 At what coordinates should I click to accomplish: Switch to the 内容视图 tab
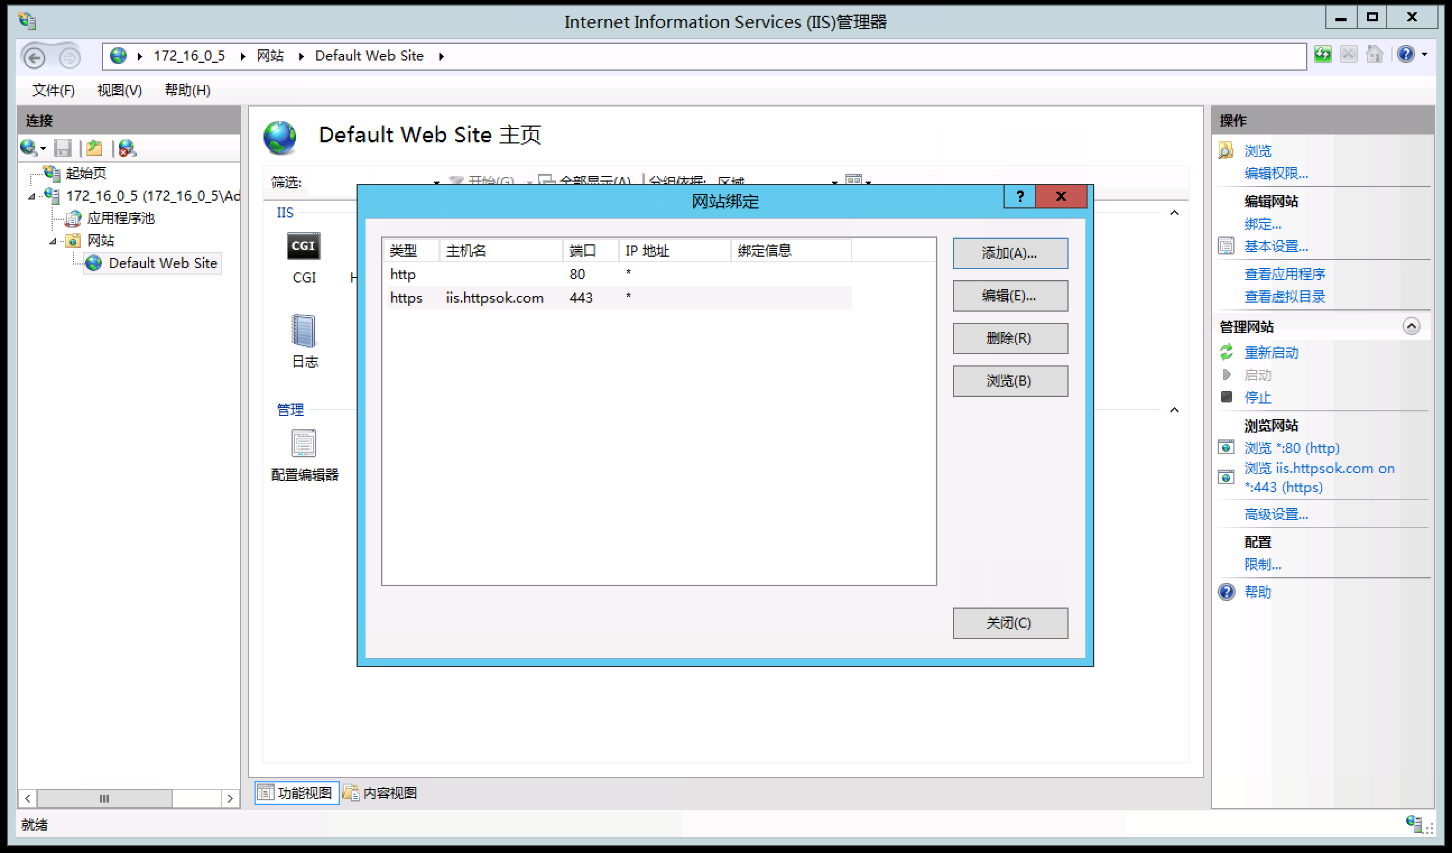380,793
